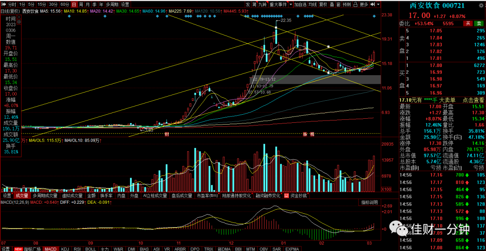Switch to the 周 weekly period tab
The height and width of the screenshot is (251, 486).
click(81, 4)
